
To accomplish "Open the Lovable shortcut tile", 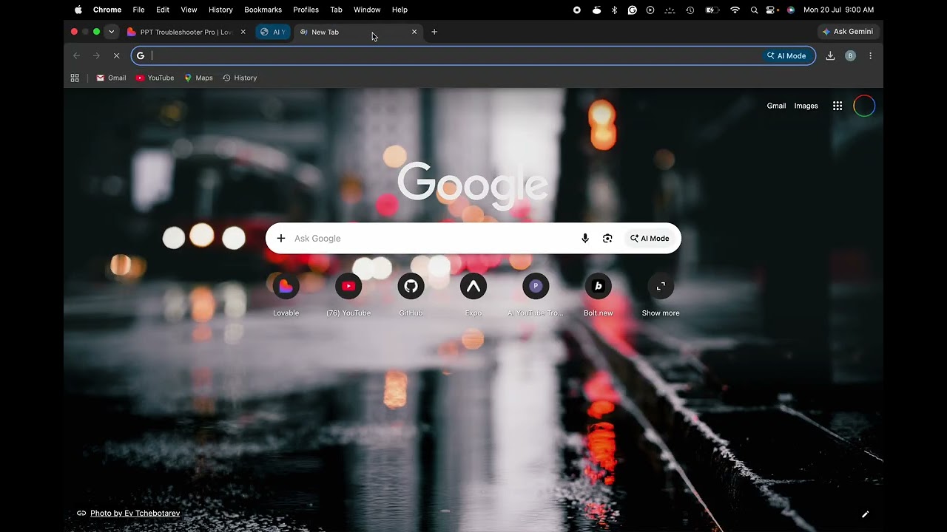I will pos(286,295).
